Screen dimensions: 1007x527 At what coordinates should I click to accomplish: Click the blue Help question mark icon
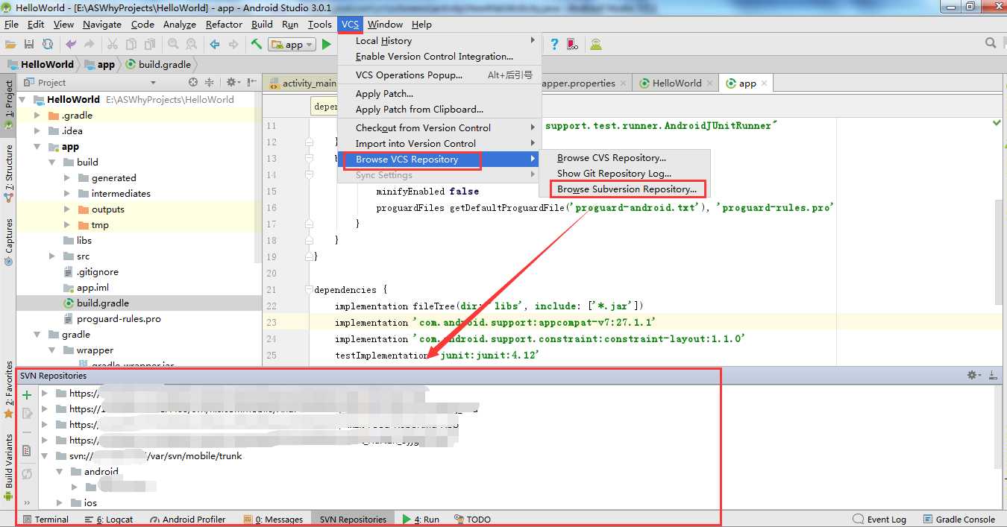[x=554, y=45]
